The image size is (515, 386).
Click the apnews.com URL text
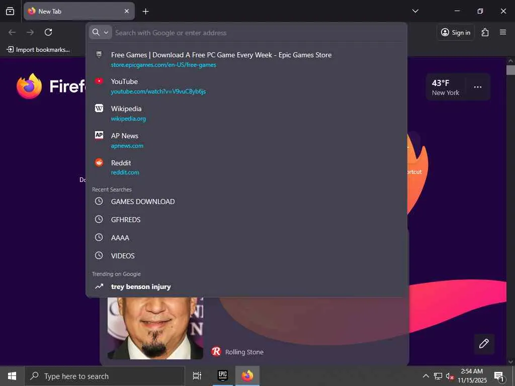(127, 146)
